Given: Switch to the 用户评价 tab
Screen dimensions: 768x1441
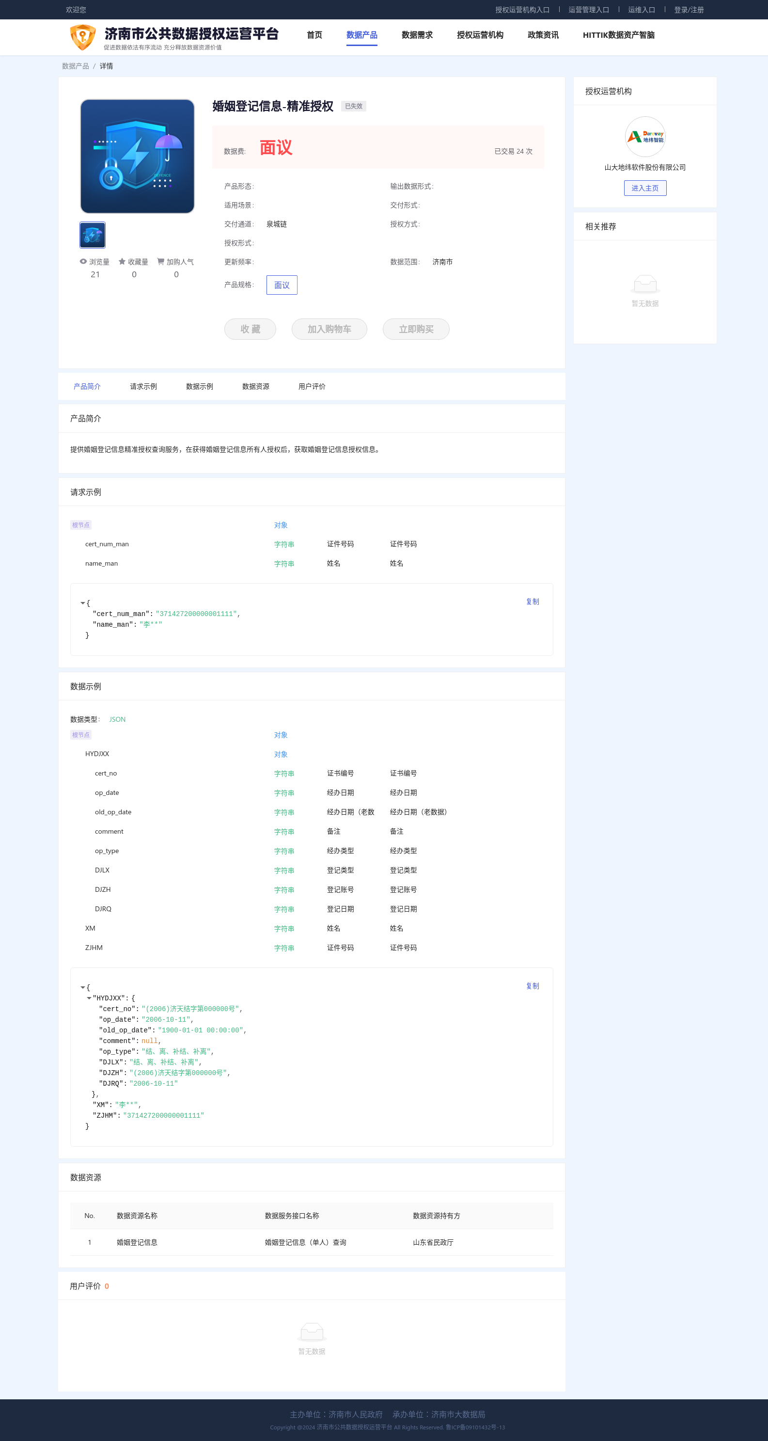Looking at the screenshot, I should click(x=312, y=386).
